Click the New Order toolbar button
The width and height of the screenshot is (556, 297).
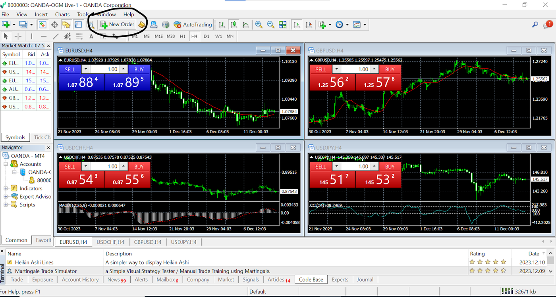coord(118,25)
